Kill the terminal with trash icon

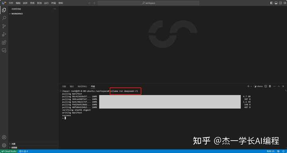(270, 86)
